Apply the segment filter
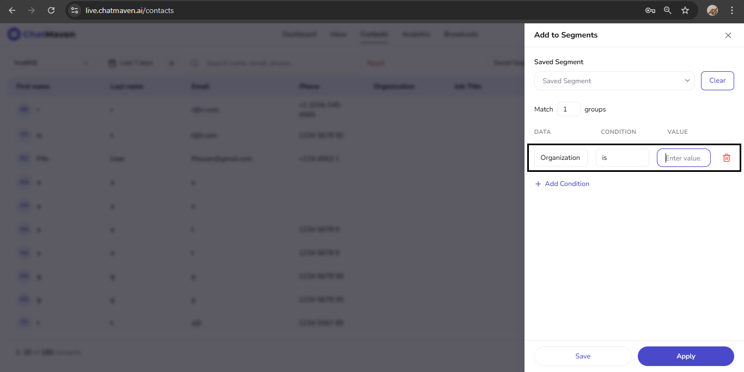 pyautogui.click(x=686, y=356)
